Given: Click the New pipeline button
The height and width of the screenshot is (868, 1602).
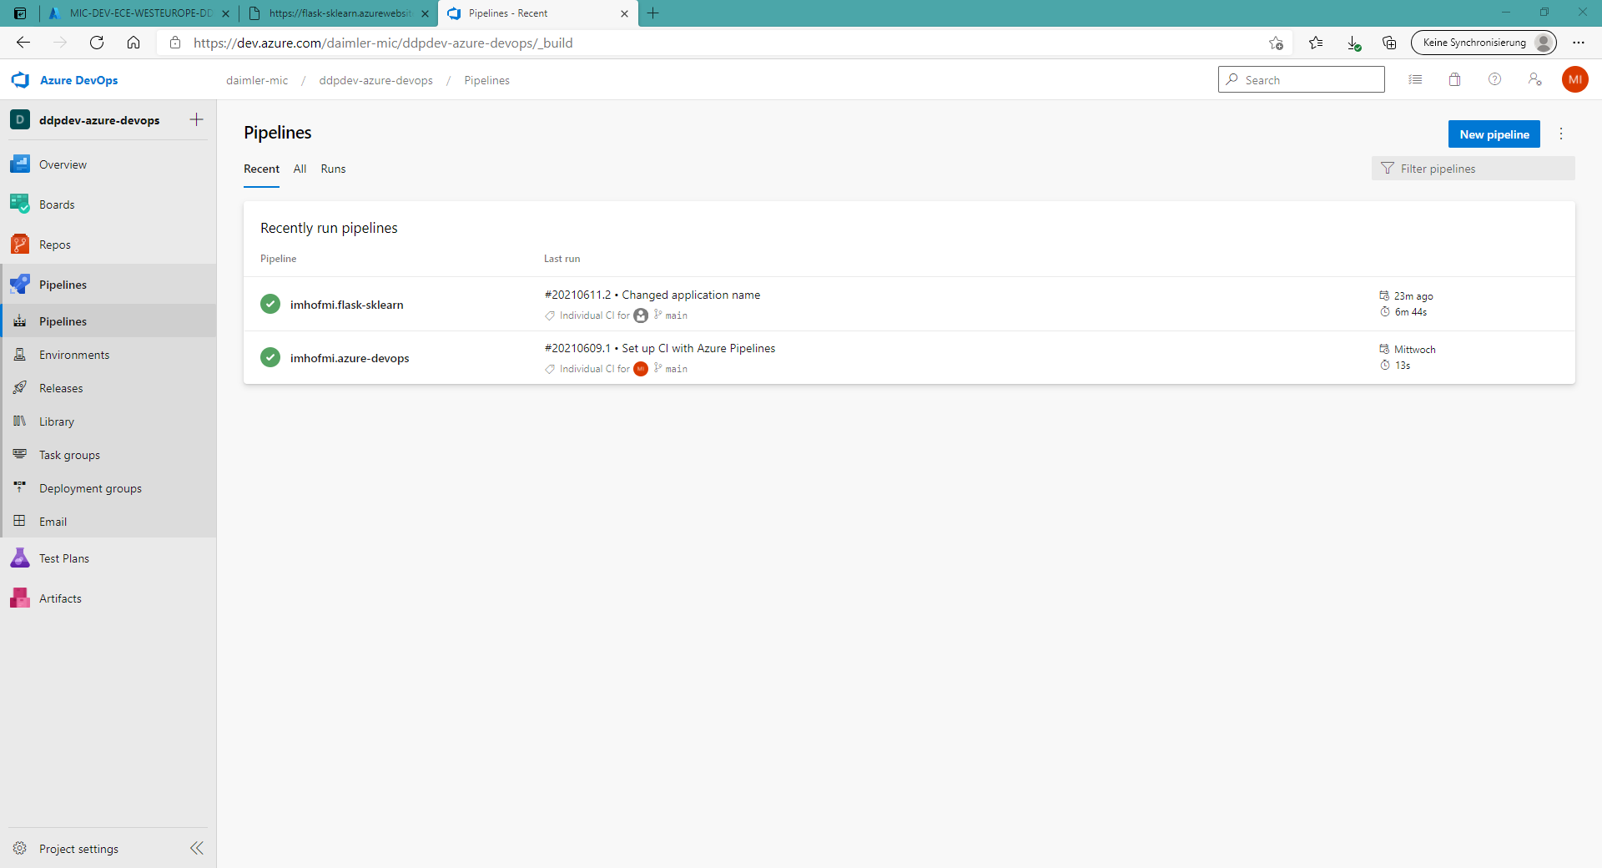Looking at the screenshot, I should point(1494,134).
